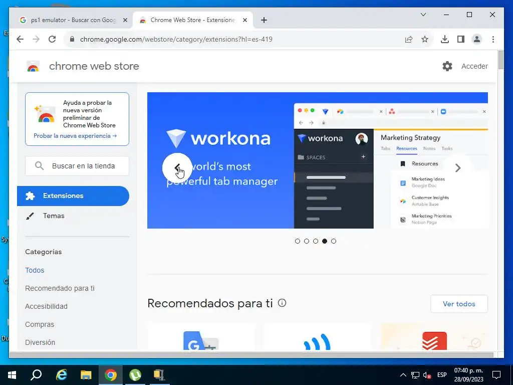
Task: Show previous carousel slide
Action: [177, 168]
